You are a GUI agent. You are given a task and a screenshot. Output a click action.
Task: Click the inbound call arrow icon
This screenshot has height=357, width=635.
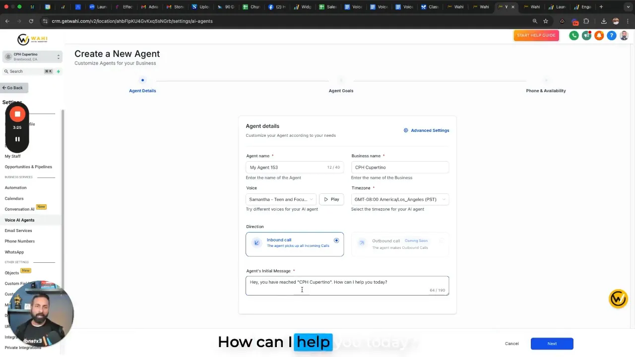point(256,243)
